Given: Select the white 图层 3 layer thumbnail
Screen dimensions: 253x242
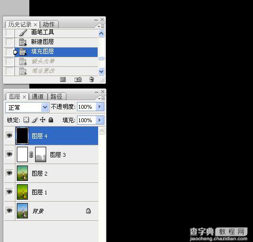Looking at the screenshot, I should (x=22, y=154).
